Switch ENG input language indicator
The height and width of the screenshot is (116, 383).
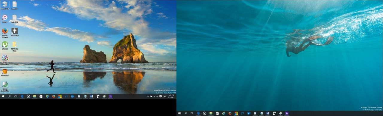coord(164,96)
